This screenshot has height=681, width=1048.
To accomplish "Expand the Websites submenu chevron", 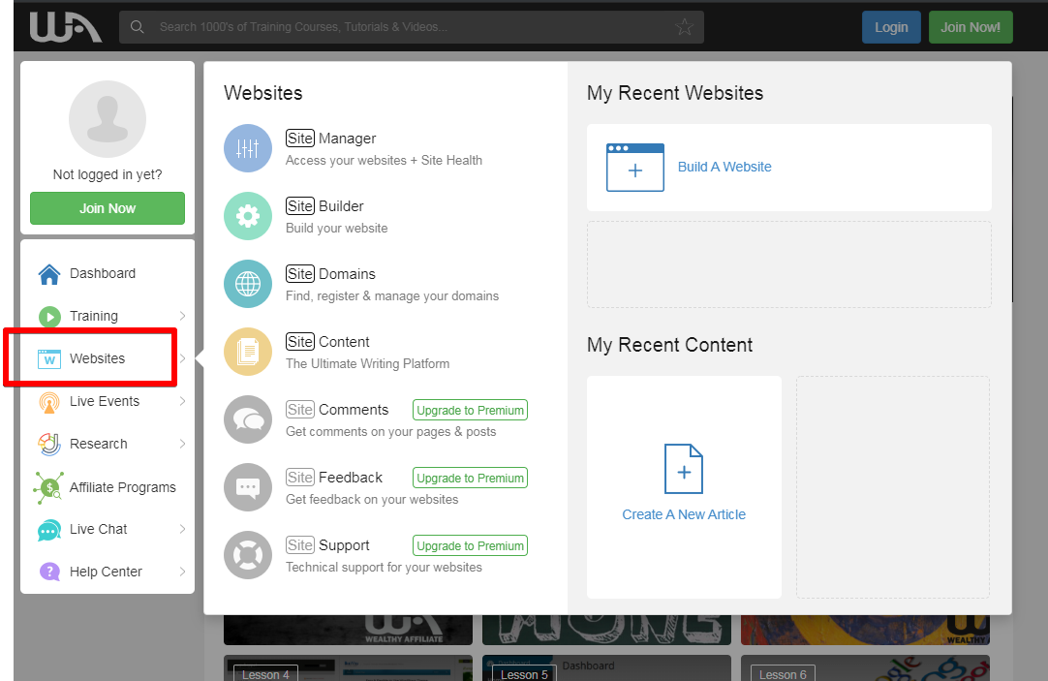I will [x=182, y=358].
